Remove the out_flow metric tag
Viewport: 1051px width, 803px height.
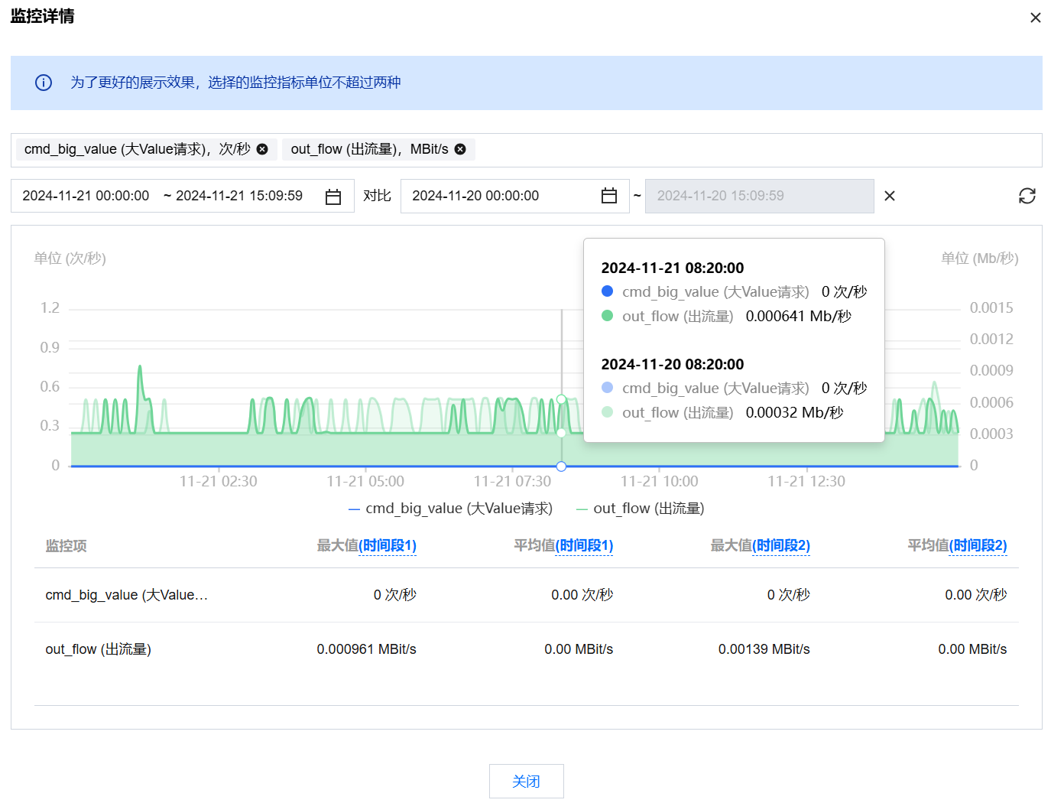pyautogui.click(x=460, y=149)
